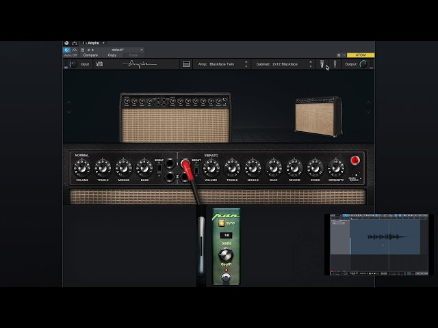Toggle the pedalboard view icon
438x328 pixels.
tap(322, 64)
